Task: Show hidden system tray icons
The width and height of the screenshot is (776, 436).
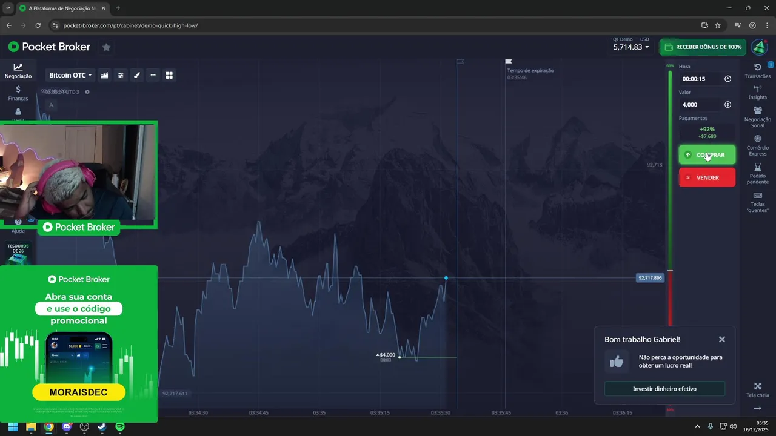Action: point(697,426)
